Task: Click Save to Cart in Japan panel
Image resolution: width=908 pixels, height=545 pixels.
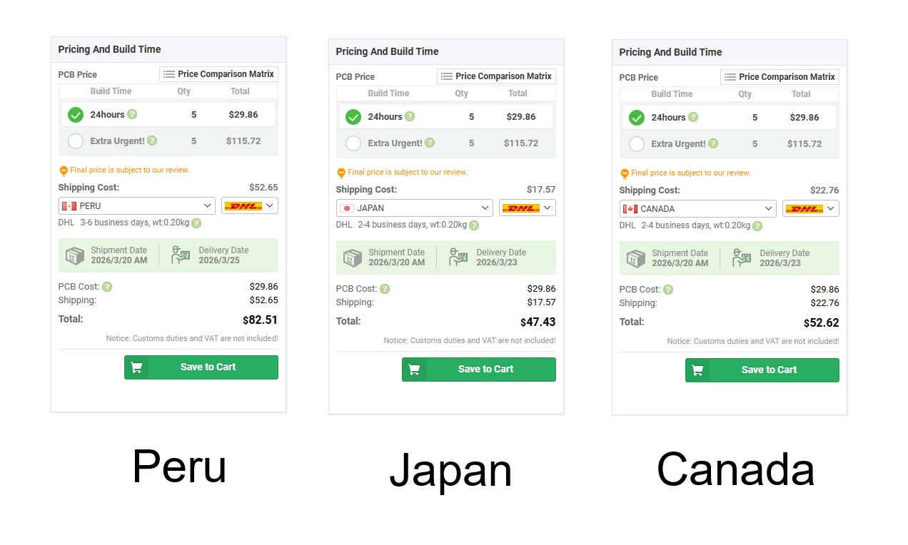Action: 479,370
